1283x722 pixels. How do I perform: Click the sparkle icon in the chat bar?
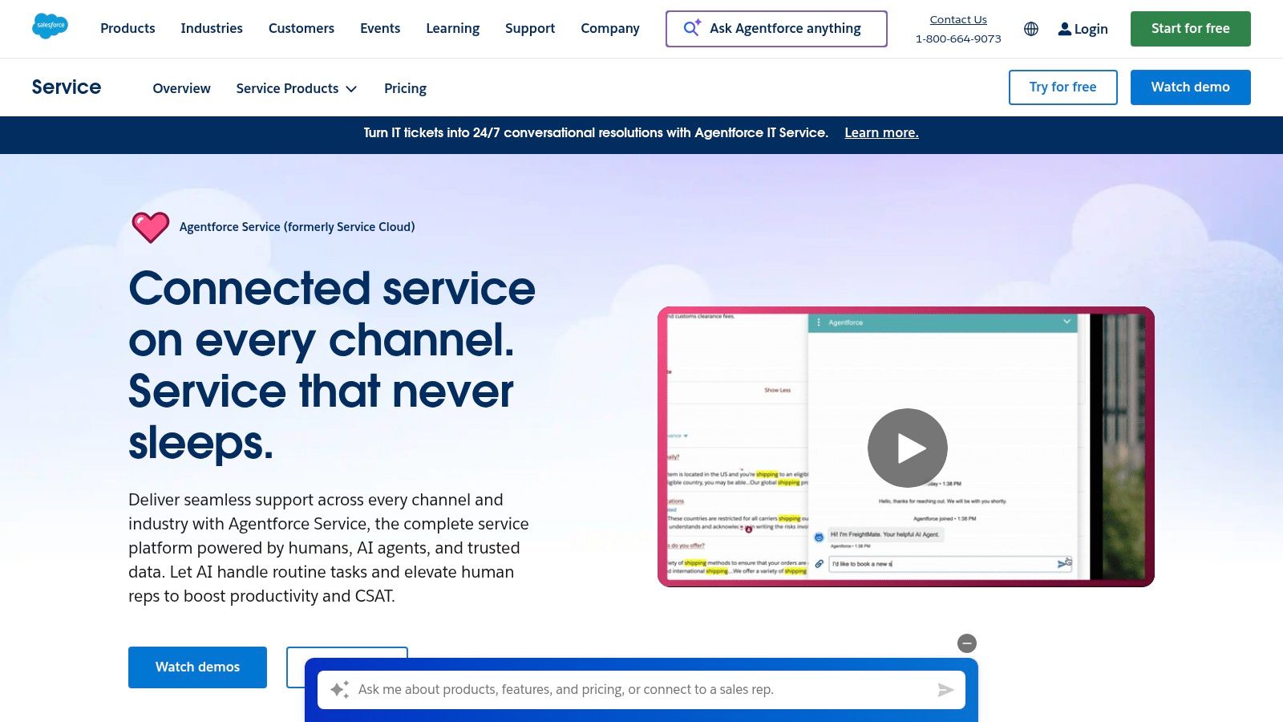[x=340, y=689]
